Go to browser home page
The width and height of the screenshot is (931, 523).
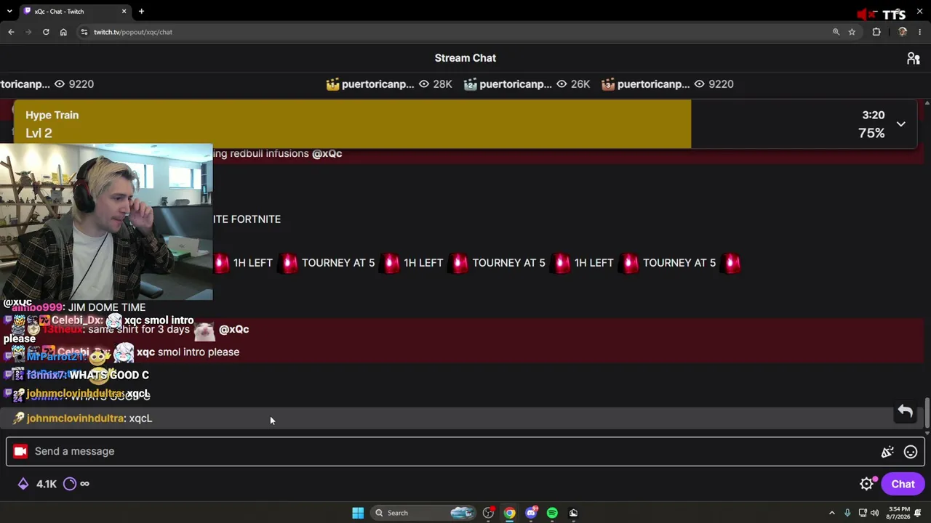[63, 32]
